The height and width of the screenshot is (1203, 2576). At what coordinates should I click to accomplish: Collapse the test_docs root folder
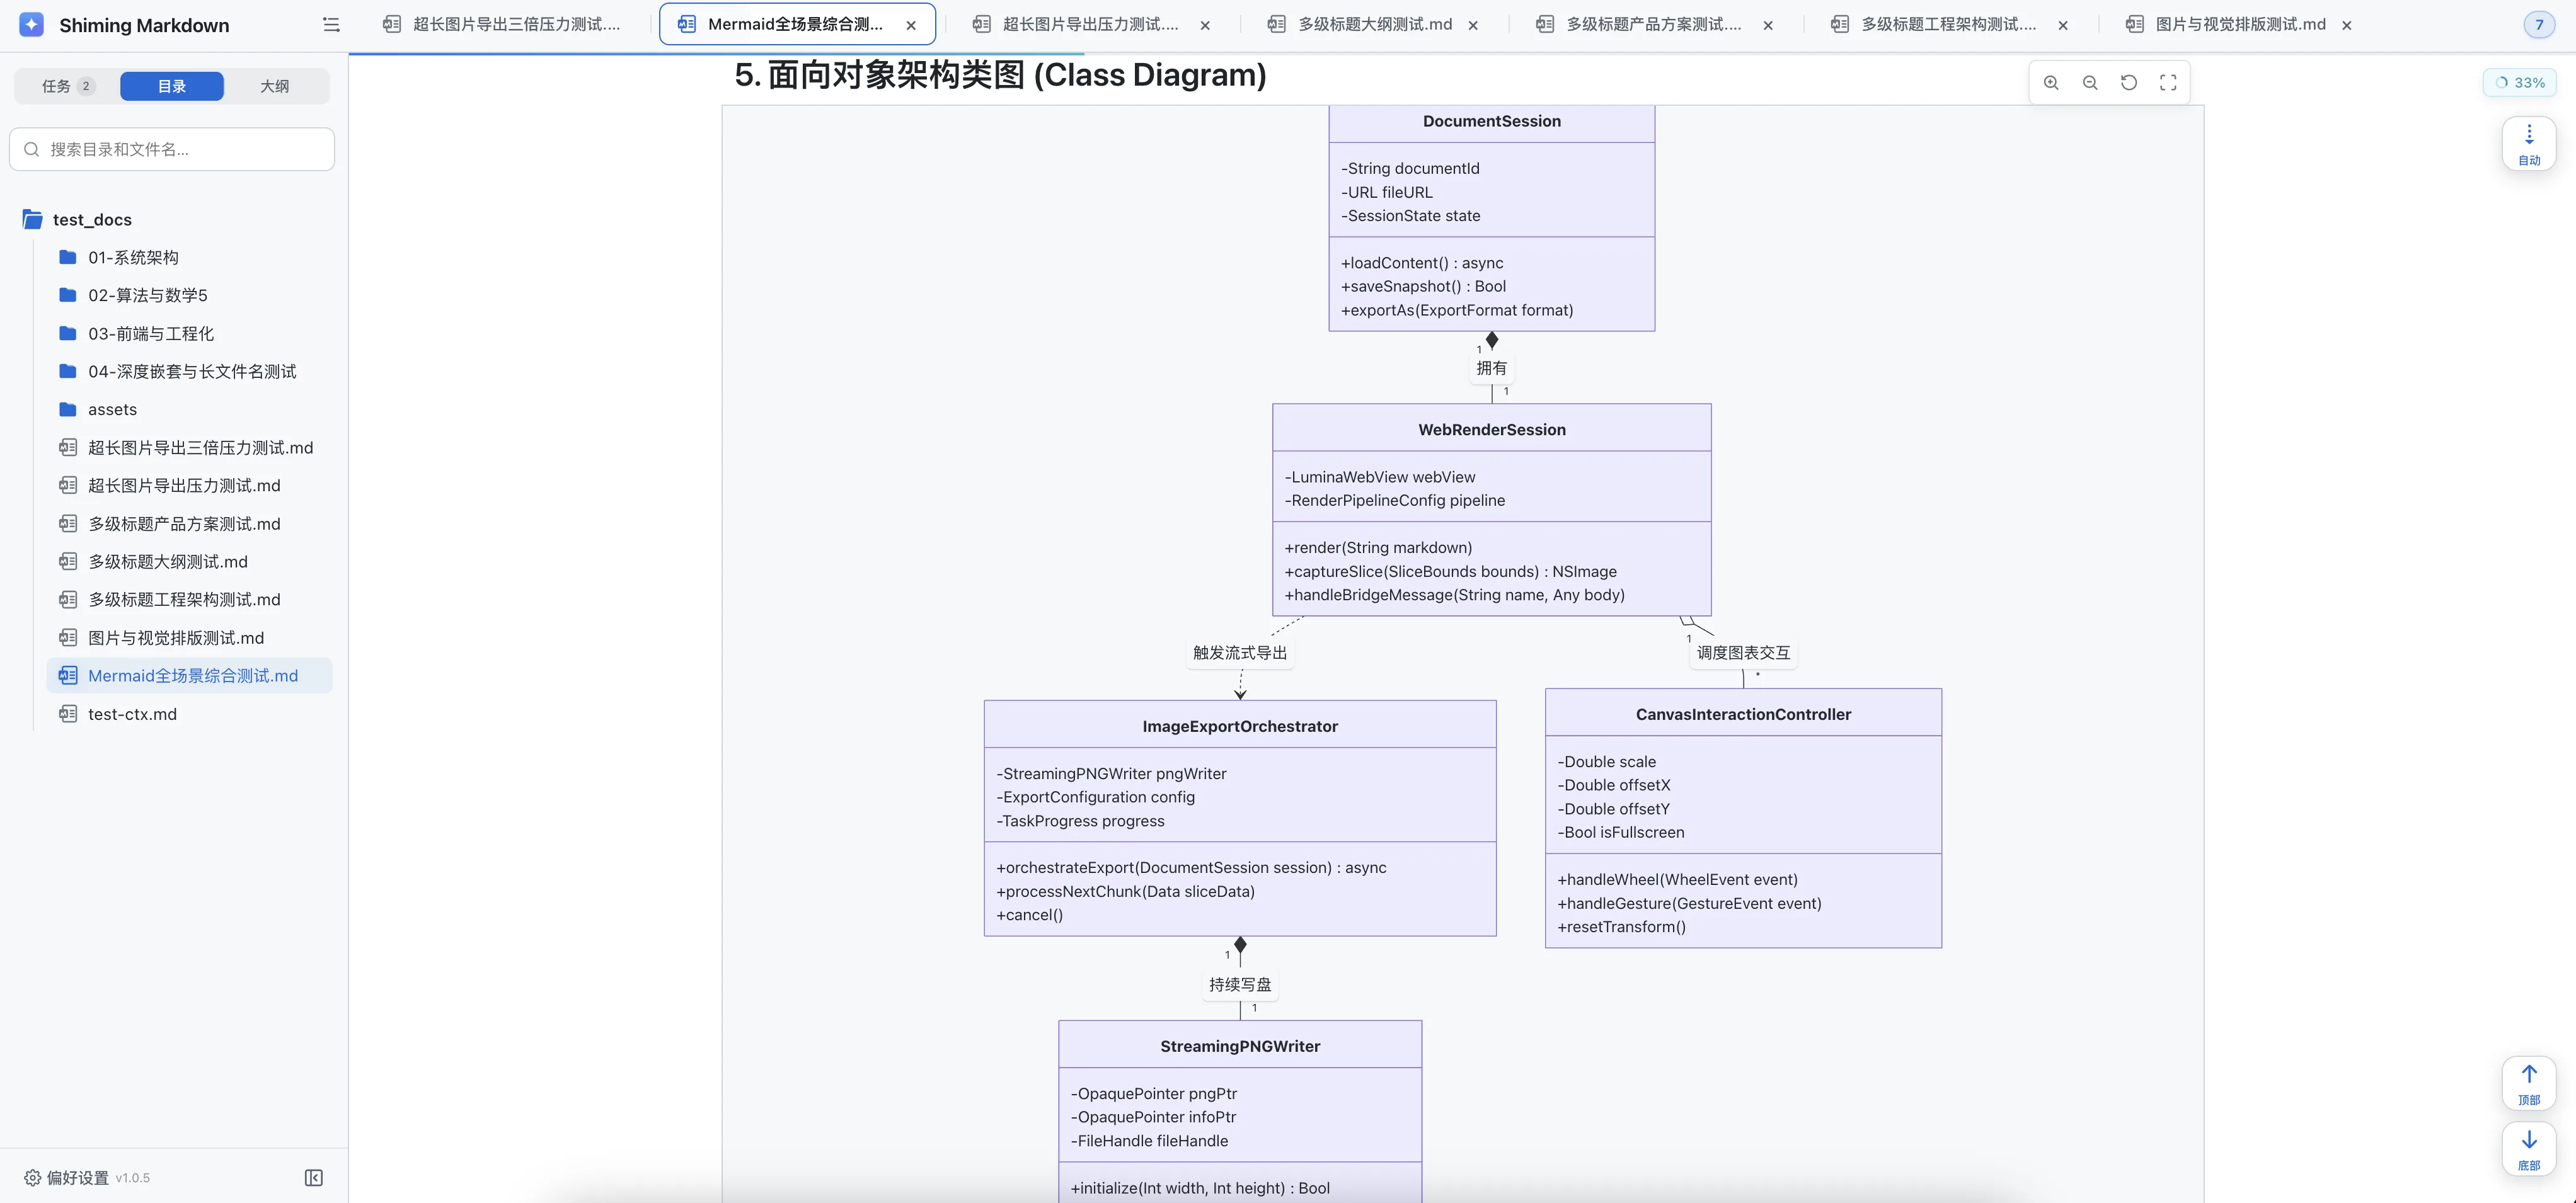pos(92,220)
